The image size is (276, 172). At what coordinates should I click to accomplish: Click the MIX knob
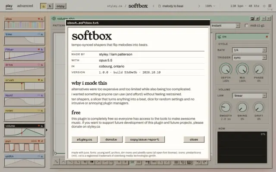[x=242, y=69]
